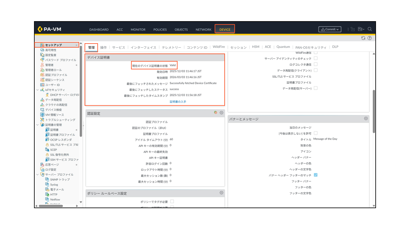Click the 電子メール server profile icon

click(x=47, y=189)
